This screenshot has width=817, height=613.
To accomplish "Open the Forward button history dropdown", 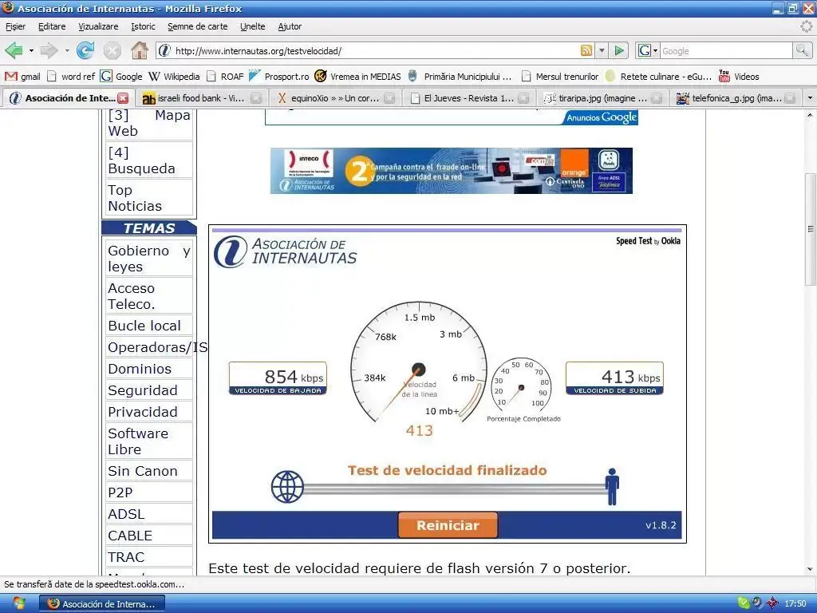I will click(67, 50).
